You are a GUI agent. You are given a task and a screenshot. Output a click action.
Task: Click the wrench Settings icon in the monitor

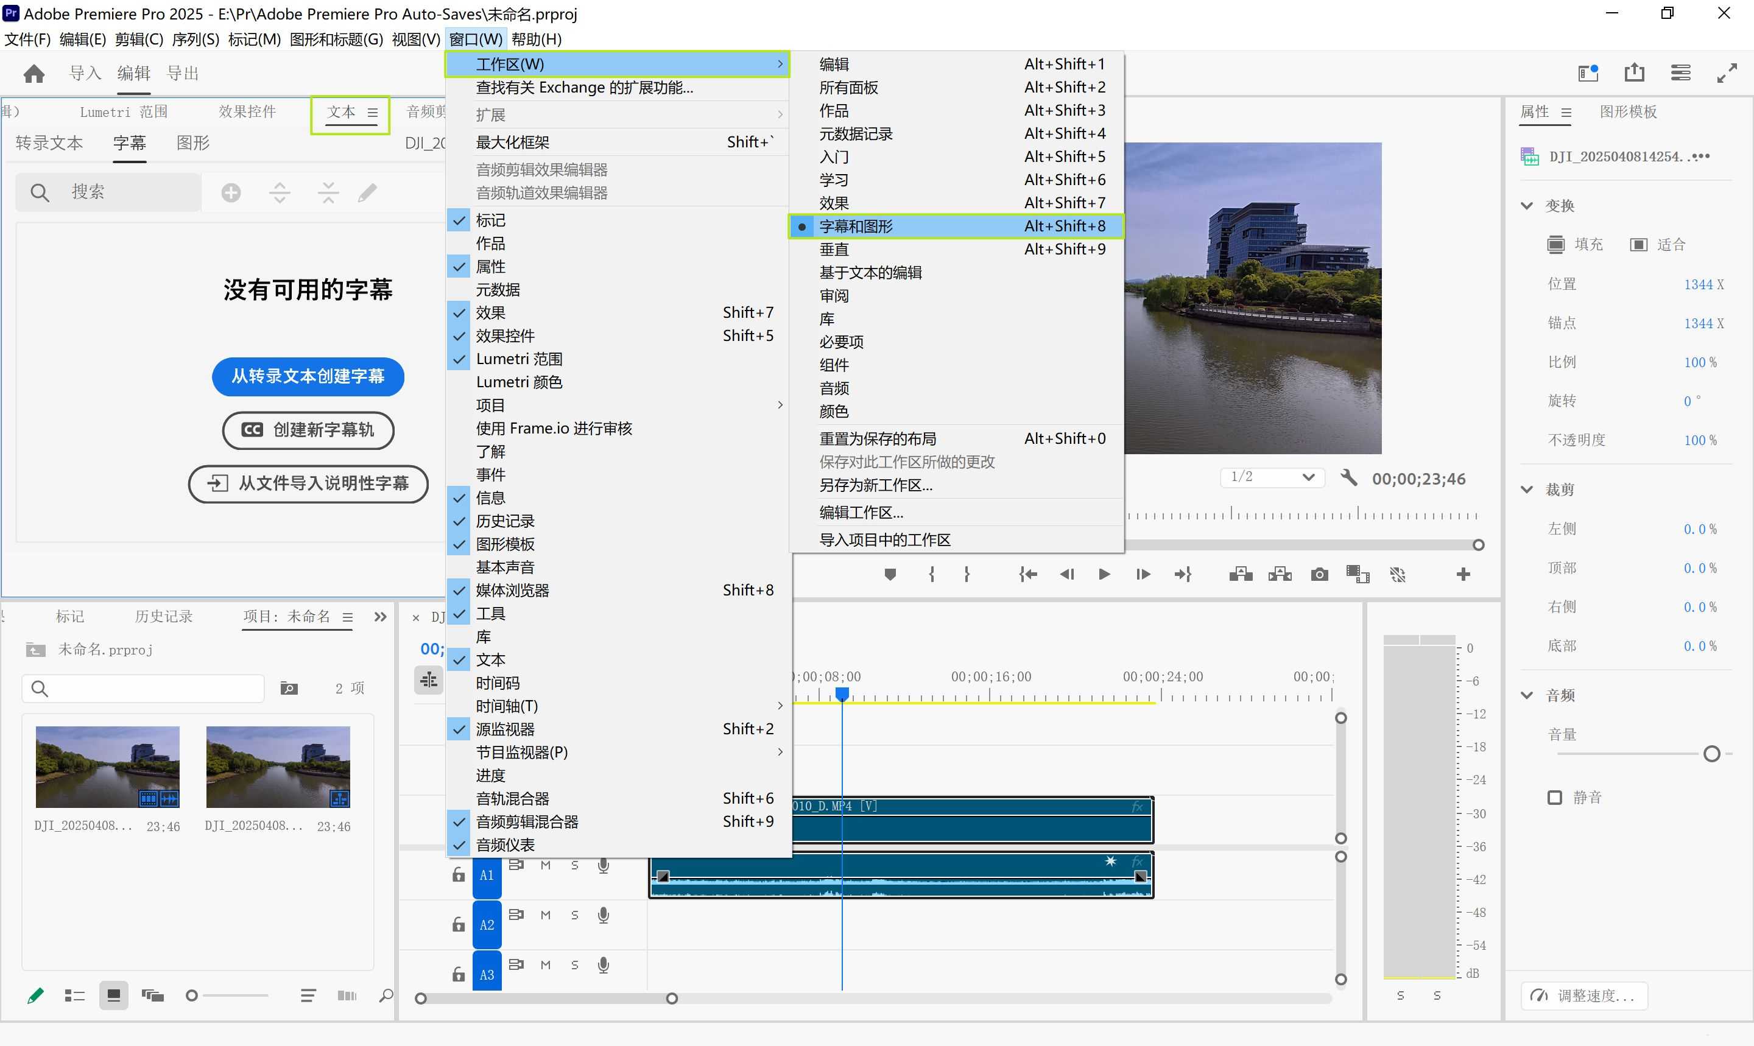(x=1348, y=478)
